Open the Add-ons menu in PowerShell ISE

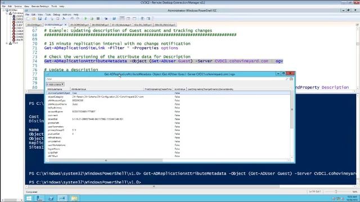tap(67, 15)
